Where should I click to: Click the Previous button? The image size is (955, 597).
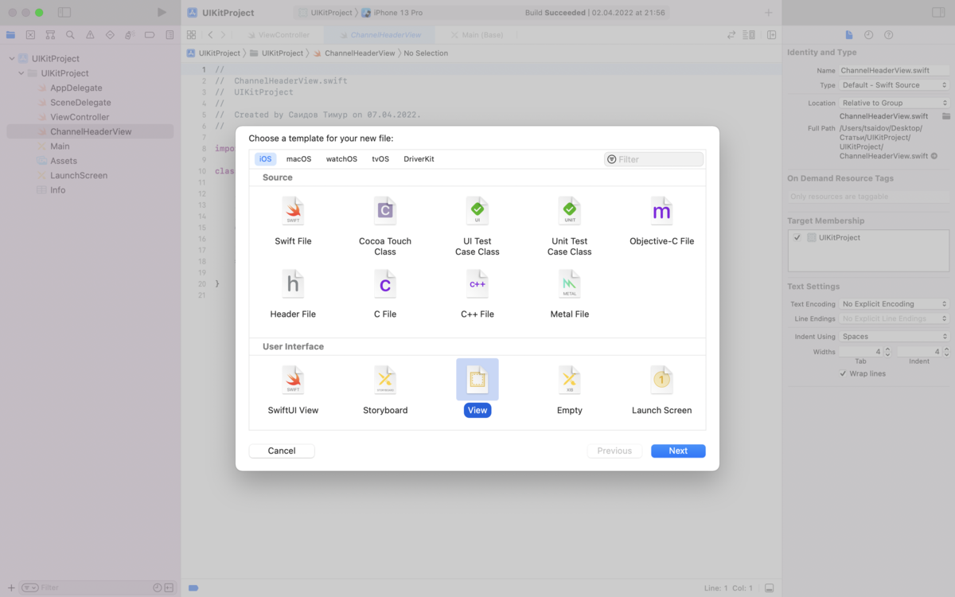pos(614,451)
